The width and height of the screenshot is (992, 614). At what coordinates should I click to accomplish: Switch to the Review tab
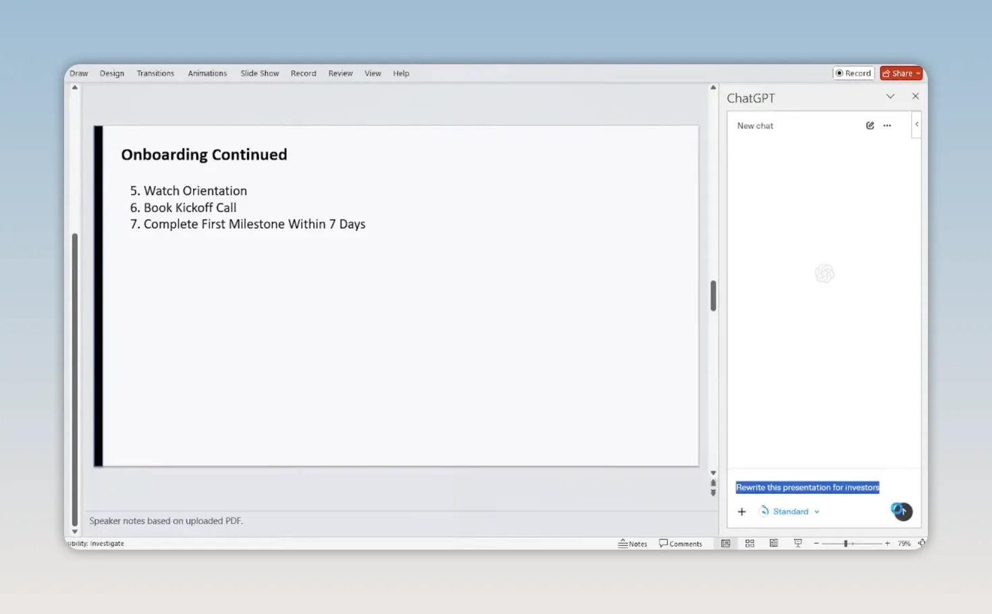(341, 73)
